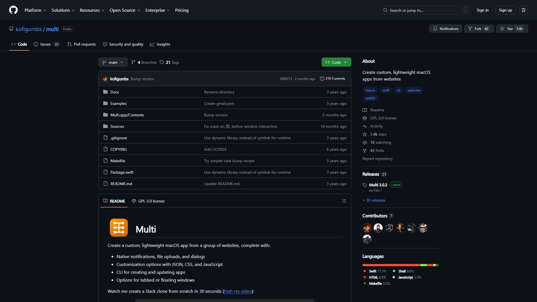
Task: Expand the Open Source menu
Action: pyautogui.click(x=125, y=10)
